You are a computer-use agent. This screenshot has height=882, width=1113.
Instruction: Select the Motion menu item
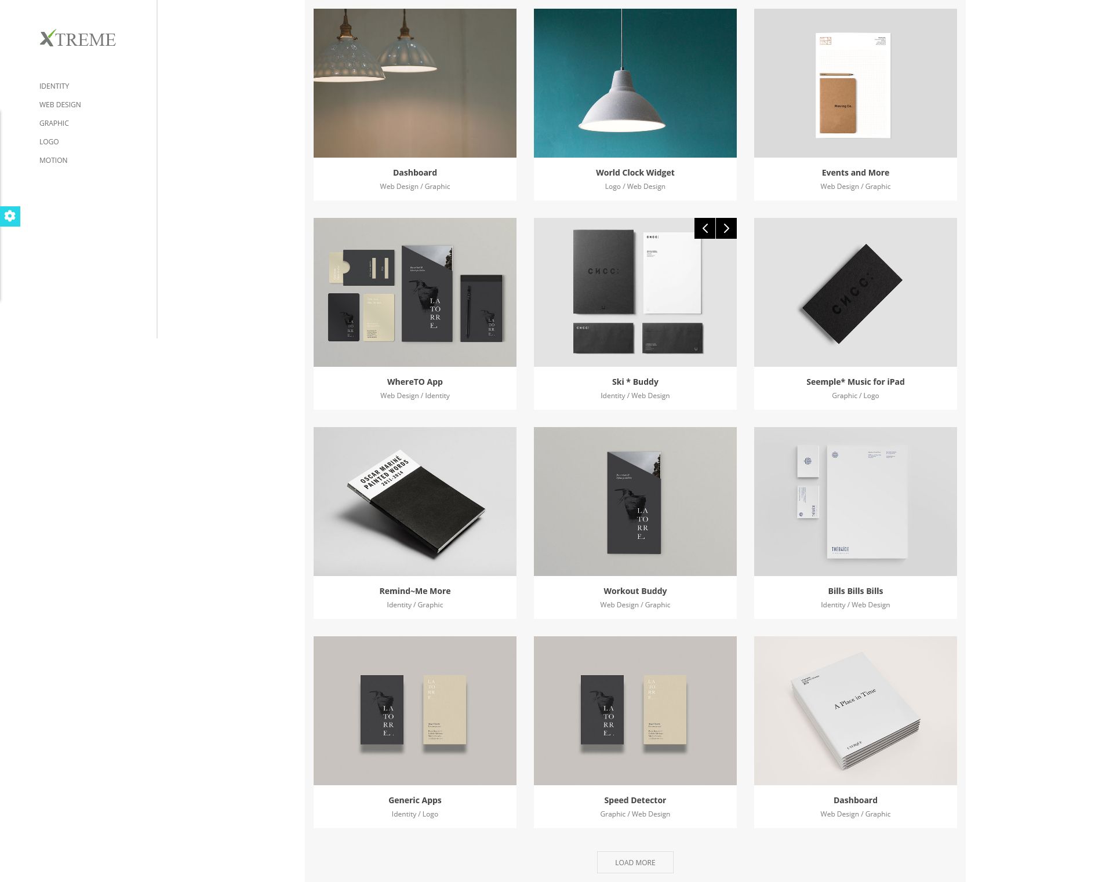[x=53, y=160]
